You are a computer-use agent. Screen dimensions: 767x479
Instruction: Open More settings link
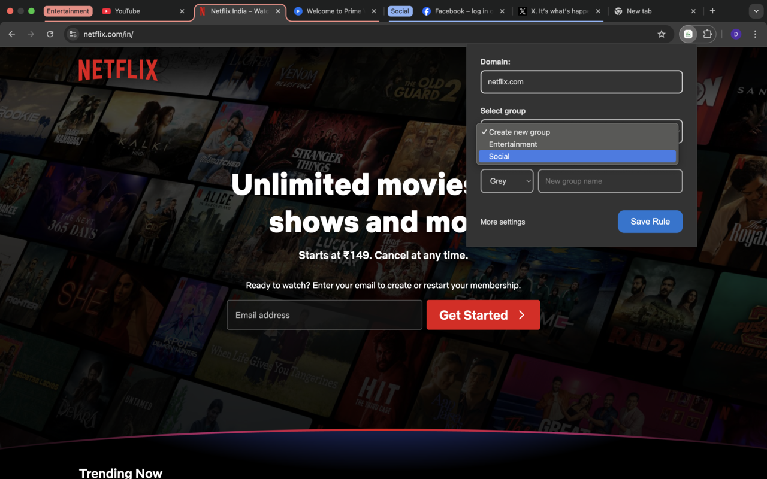pos(503,222)
